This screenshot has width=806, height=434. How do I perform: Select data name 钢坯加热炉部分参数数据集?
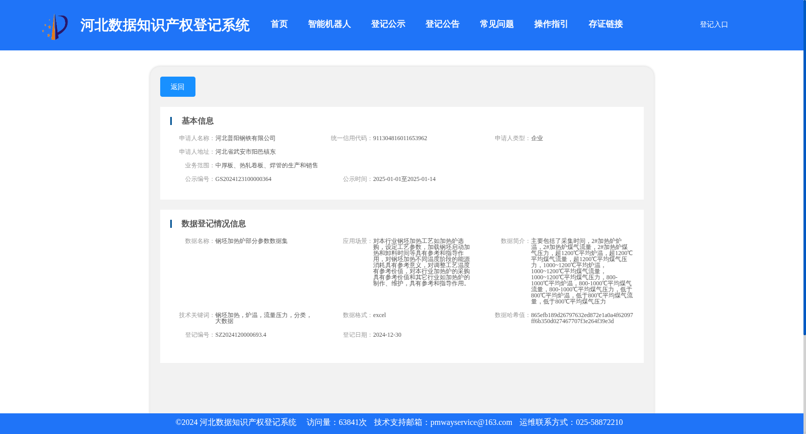(x=251, y=241)
